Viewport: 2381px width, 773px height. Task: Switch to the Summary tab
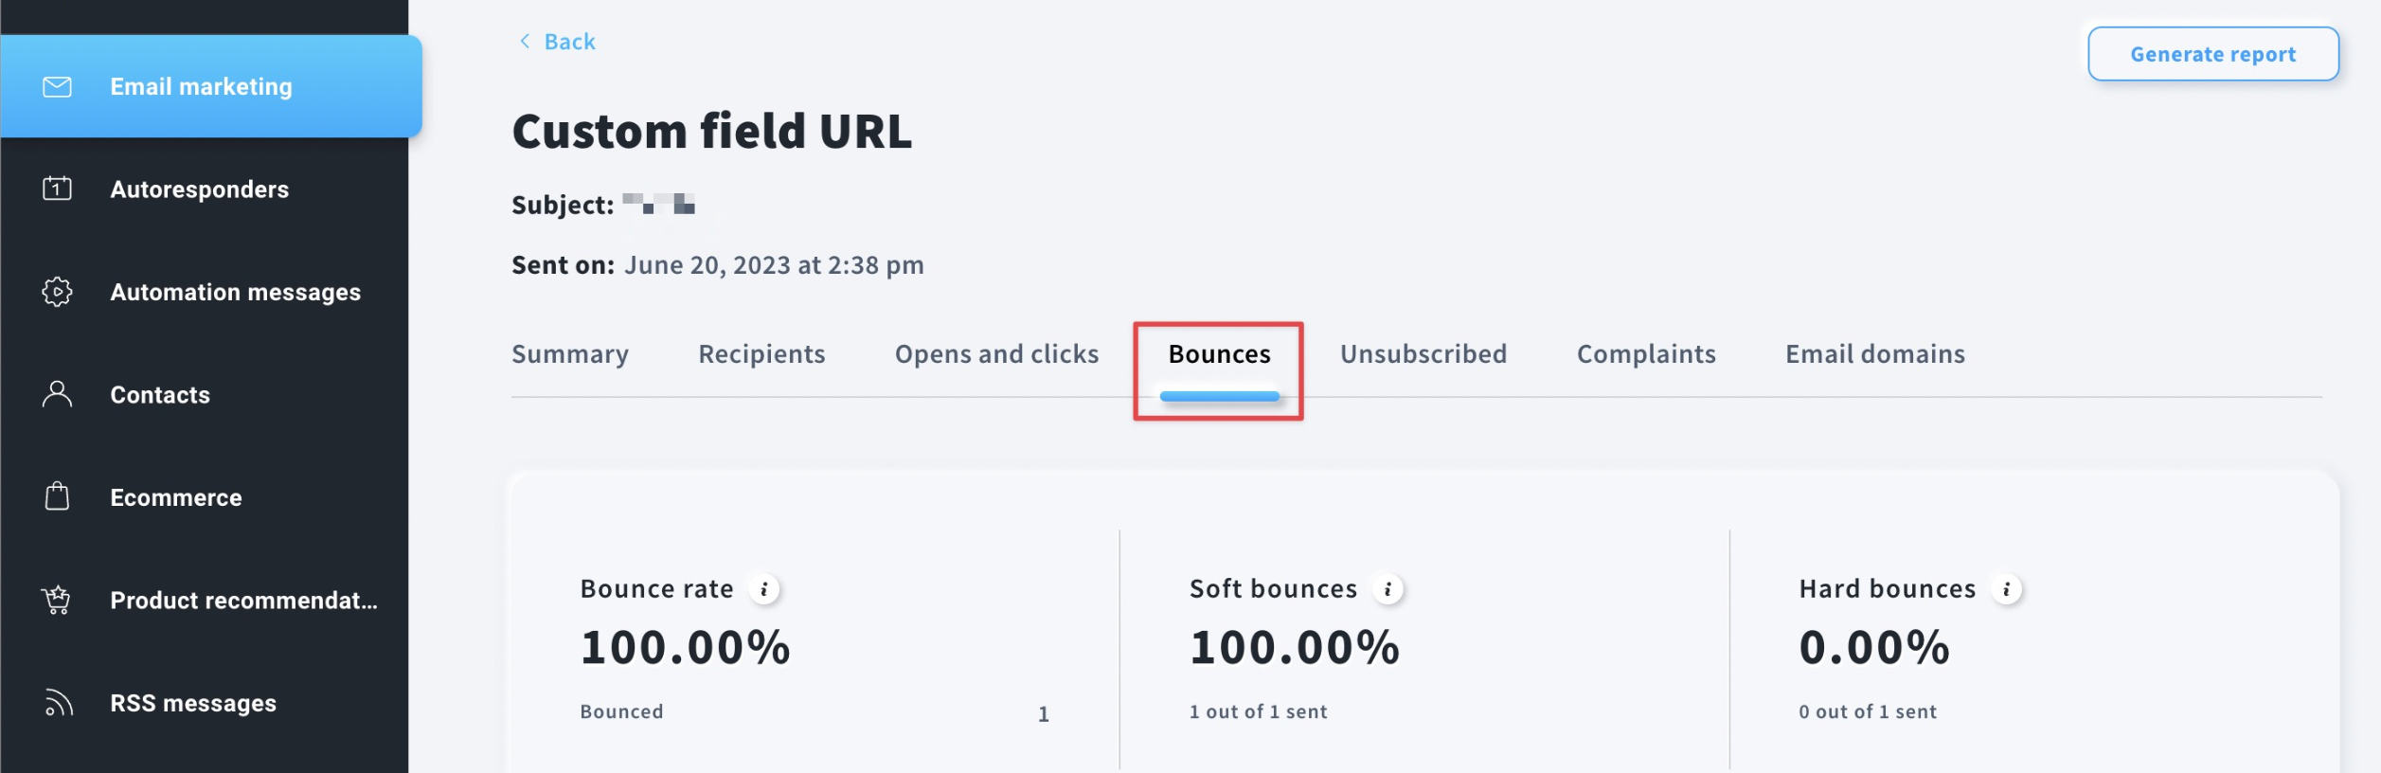coord(570,354)
